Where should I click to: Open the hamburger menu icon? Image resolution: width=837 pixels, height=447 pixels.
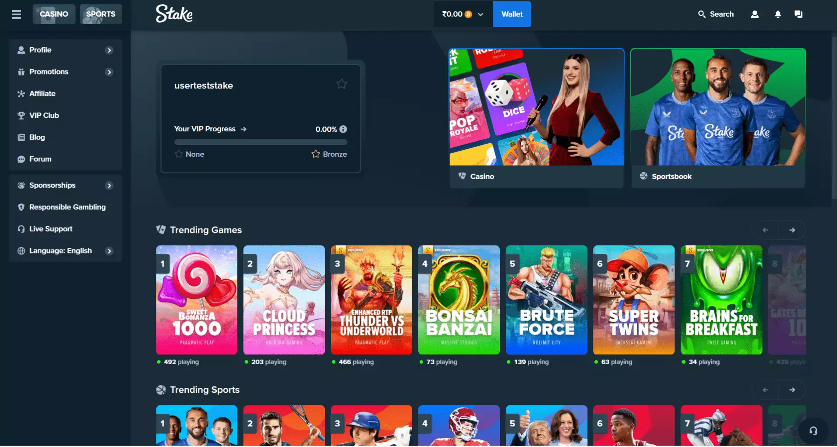coord(17,14)
